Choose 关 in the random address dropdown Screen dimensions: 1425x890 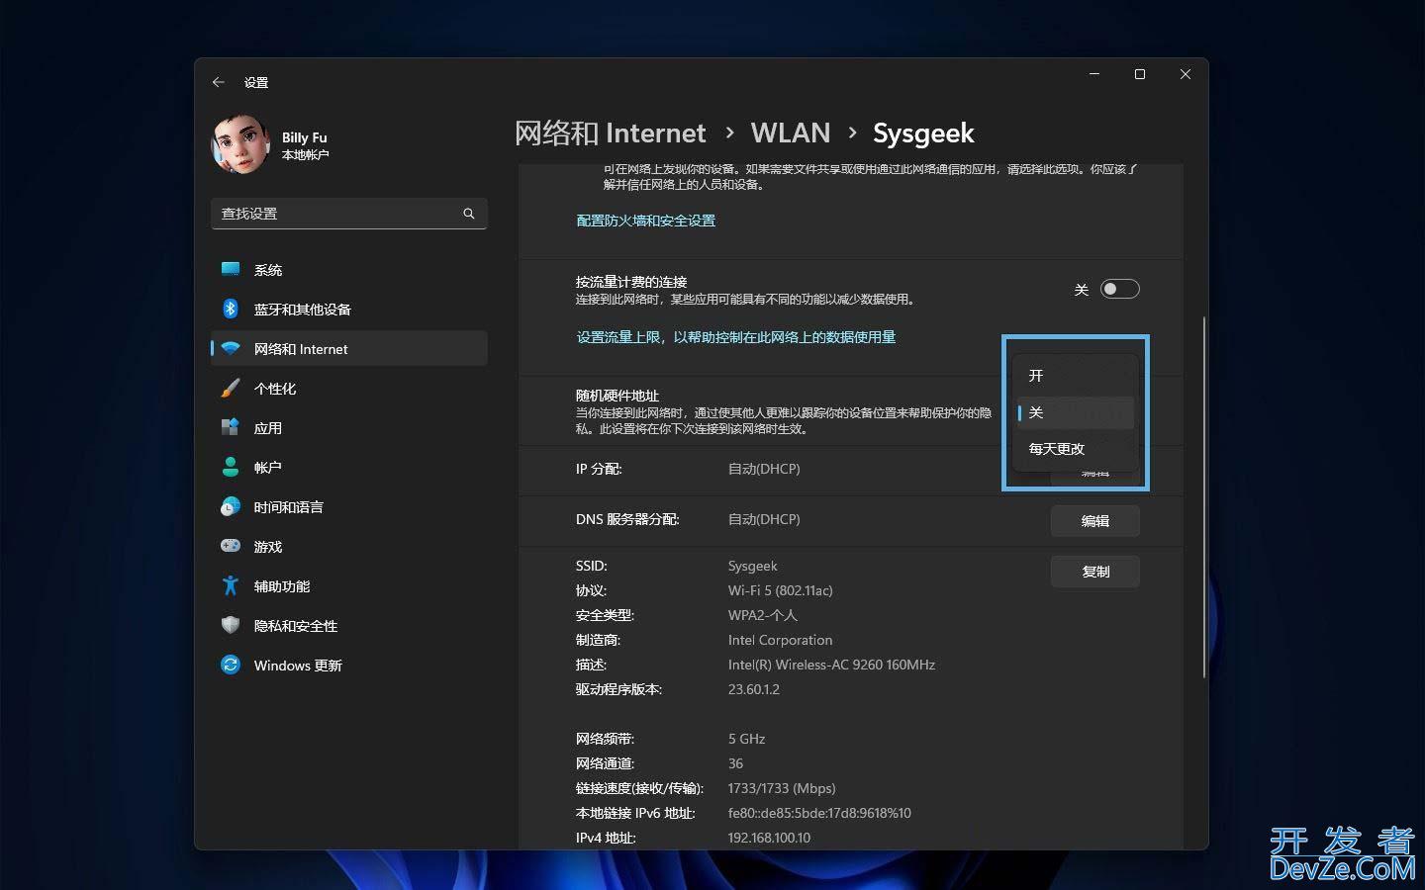tap(1076, 412)
